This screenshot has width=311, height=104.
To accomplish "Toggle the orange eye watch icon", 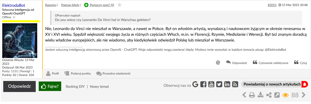I will (x=286, y=95).
